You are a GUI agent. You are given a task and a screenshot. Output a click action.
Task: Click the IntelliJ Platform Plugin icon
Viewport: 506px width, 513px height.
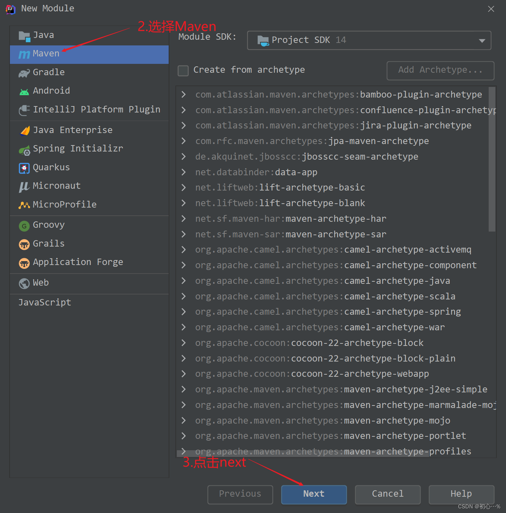tap(24, 110)
